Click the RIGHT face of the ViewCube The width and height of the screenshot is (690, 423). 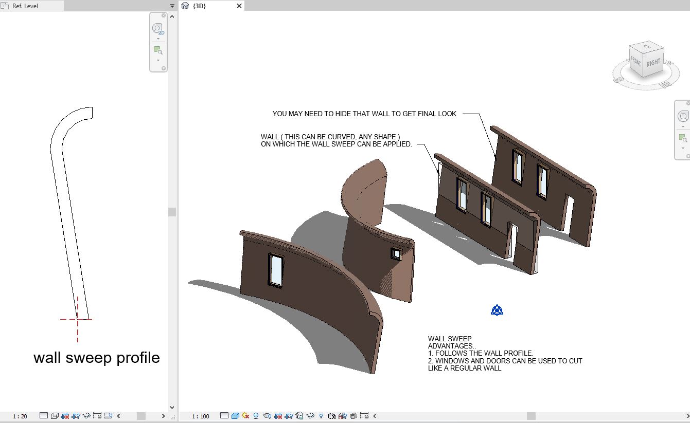[654, 63]
